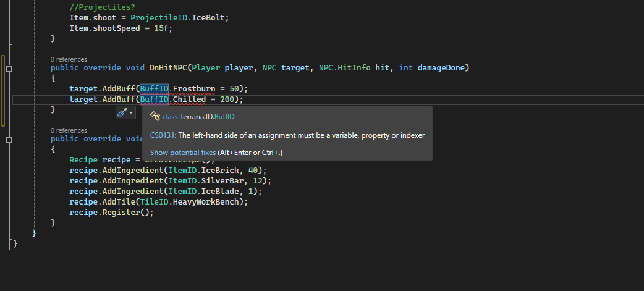
Task: Click the Recipe type declaration
Action: point(83,159)
